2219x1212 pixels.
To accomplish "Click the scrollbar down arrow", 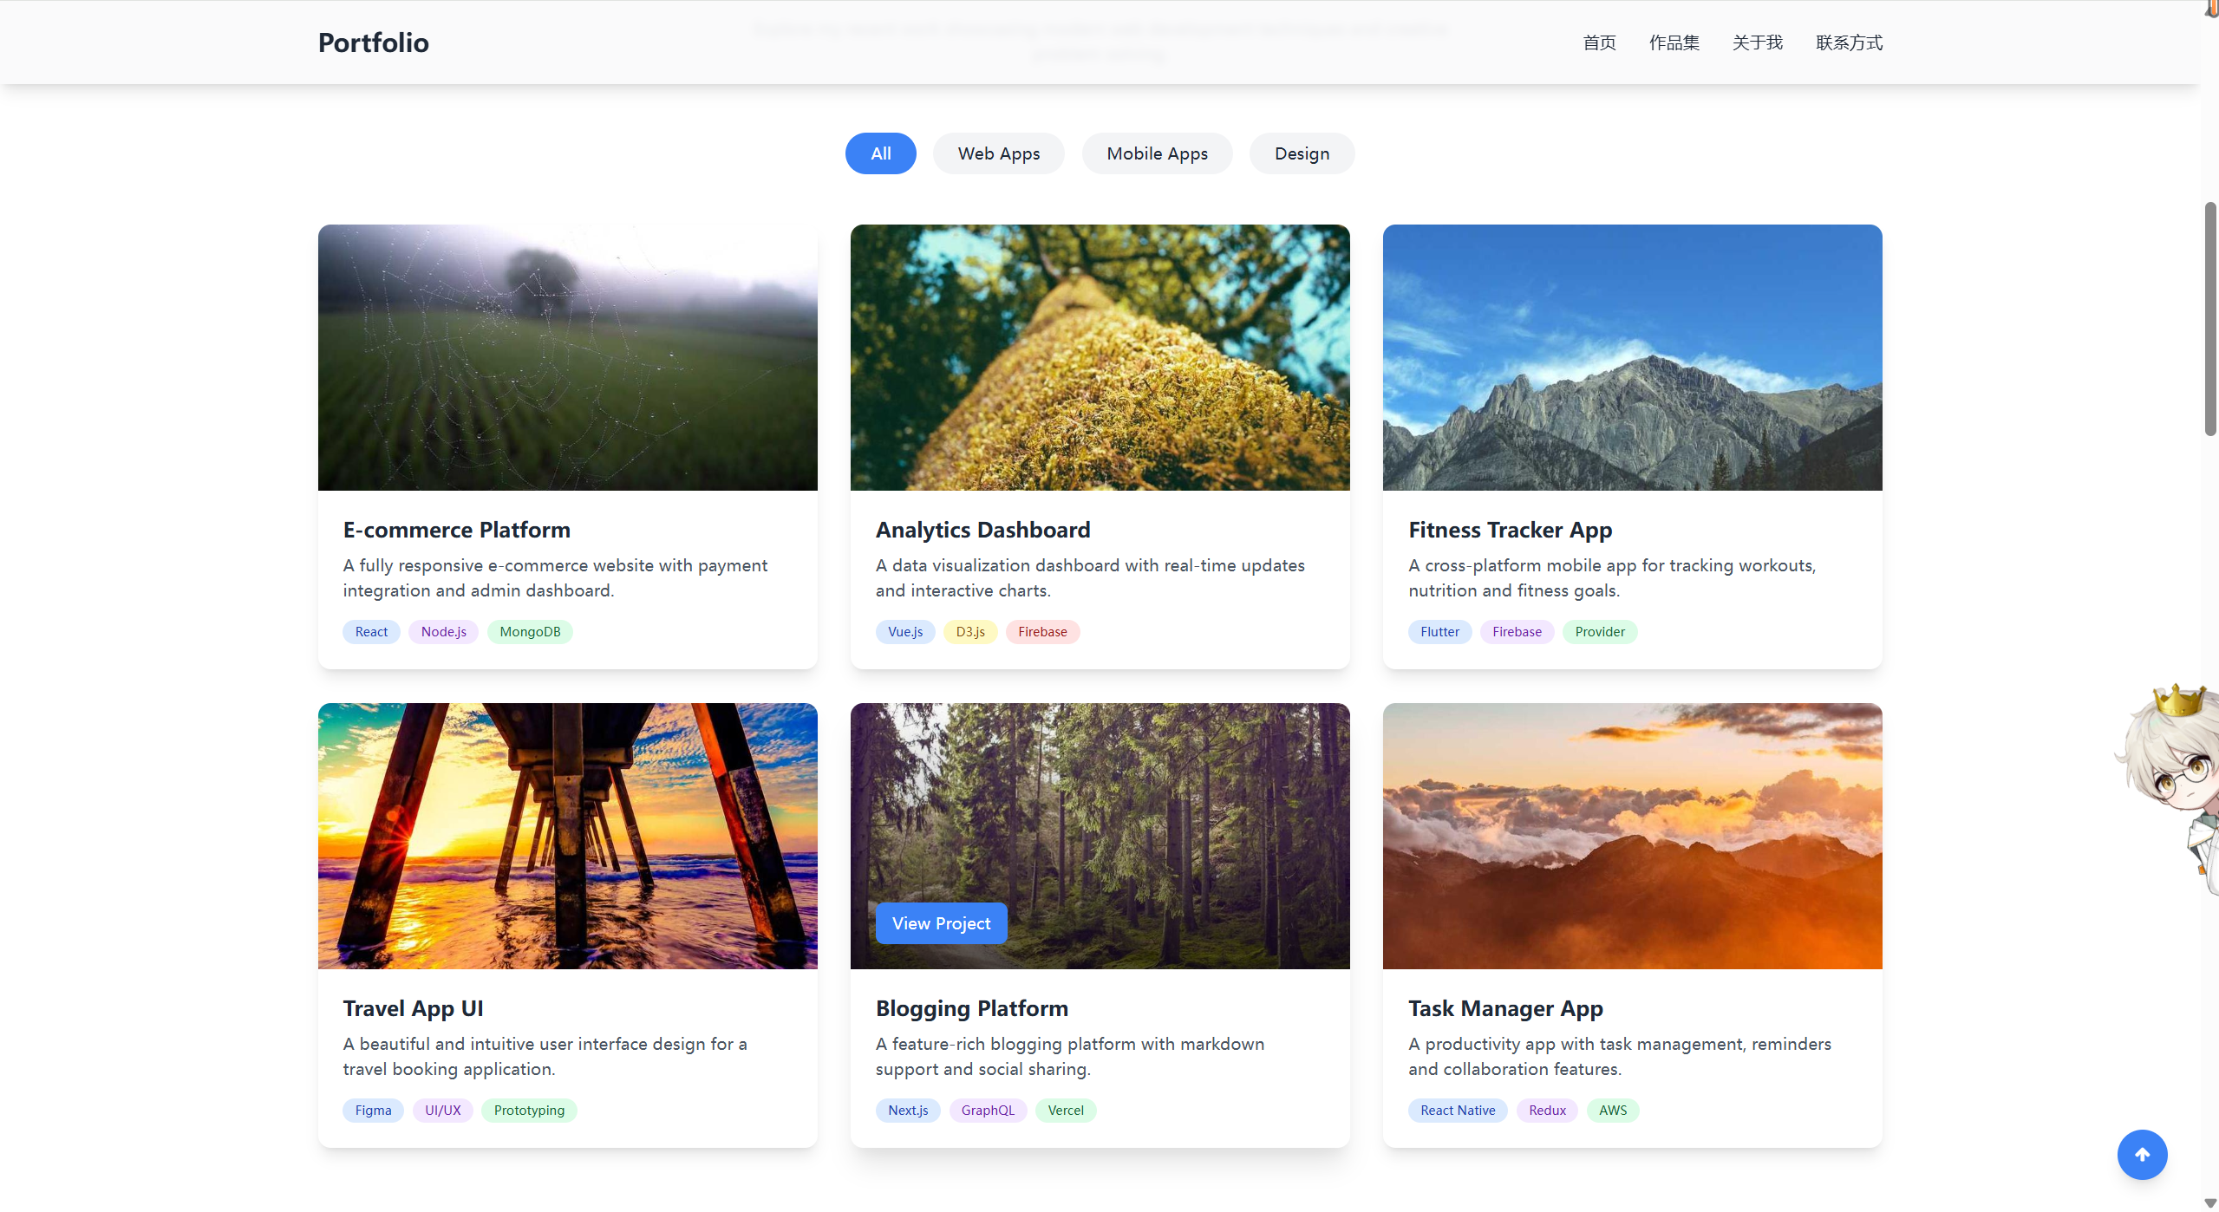I will (x=2209, y=1202).
